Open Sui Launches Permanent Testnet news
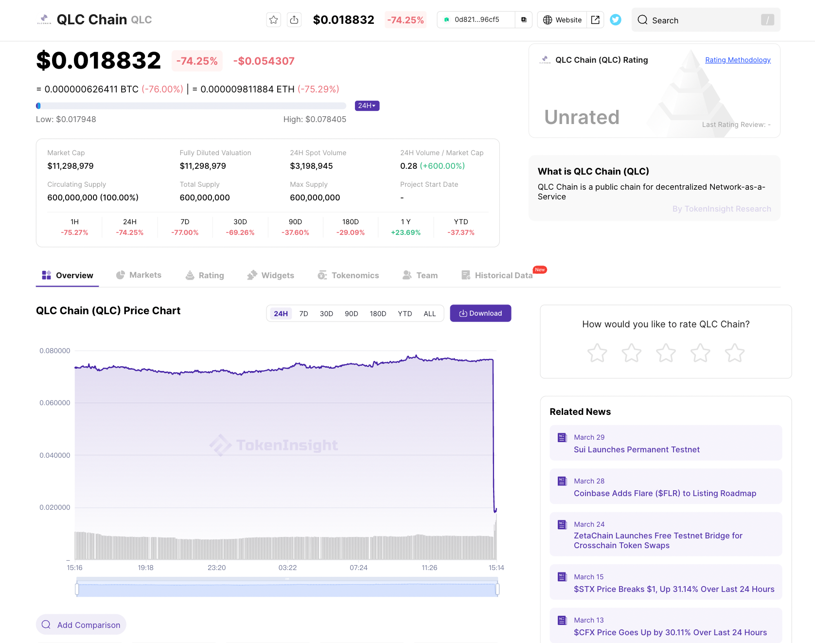Screen dimensions: 815x643 click(x=637, y=449)
